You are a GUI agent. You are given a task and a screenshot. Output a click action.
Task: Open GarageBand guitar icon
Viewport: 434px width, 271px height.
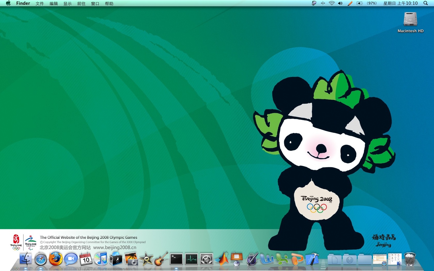(161, 259)
